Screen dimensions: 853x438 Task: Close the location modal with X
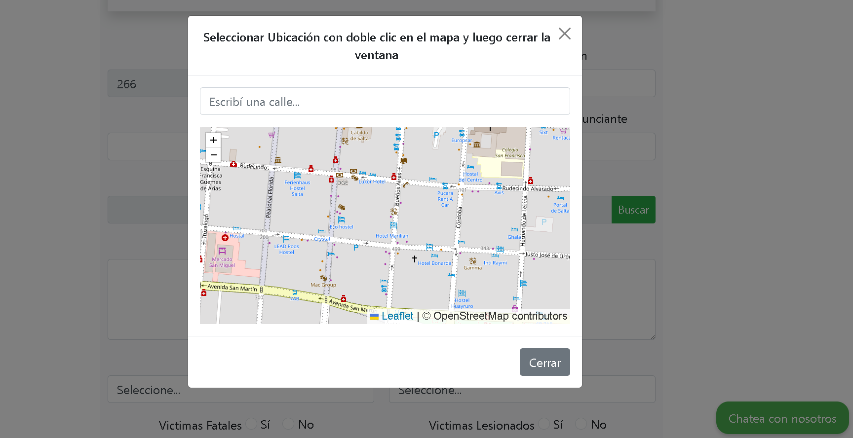tap(565, 34)
